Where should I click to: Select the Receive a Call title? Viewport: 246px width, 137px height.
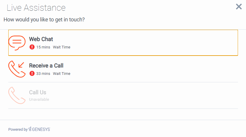coord(46,65)
